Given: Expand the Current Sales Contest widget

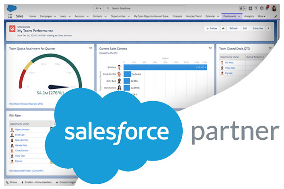Looking at the screenshot, I should point(210,48).
